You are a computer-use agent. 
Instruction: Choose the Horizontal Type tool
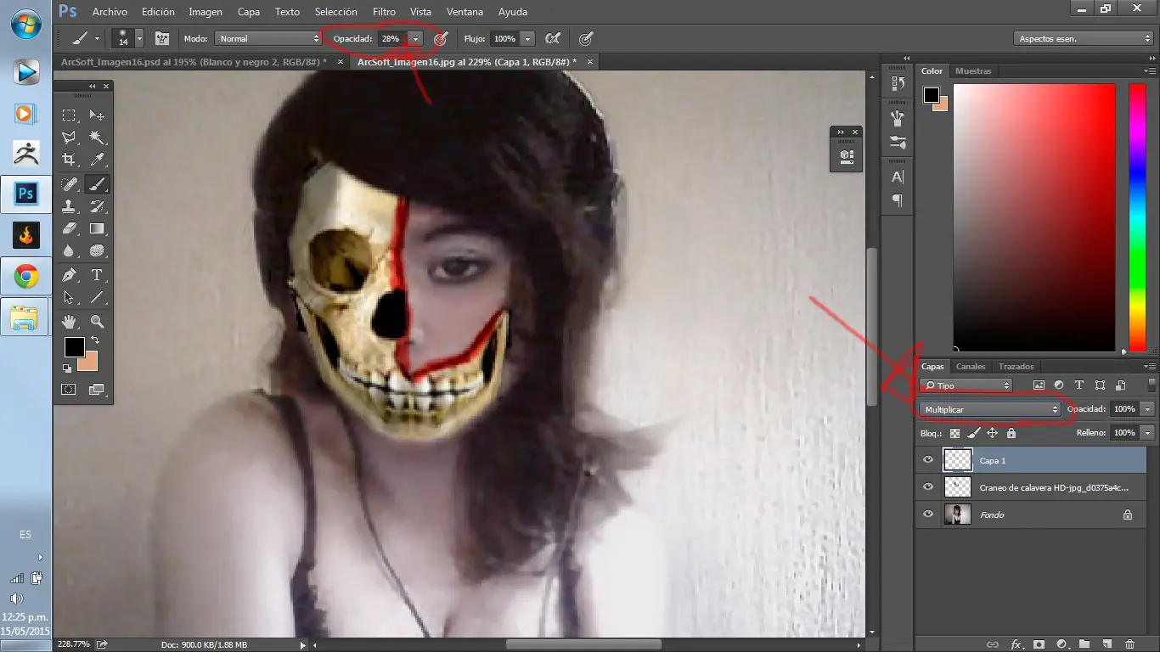tap(97, 275)
